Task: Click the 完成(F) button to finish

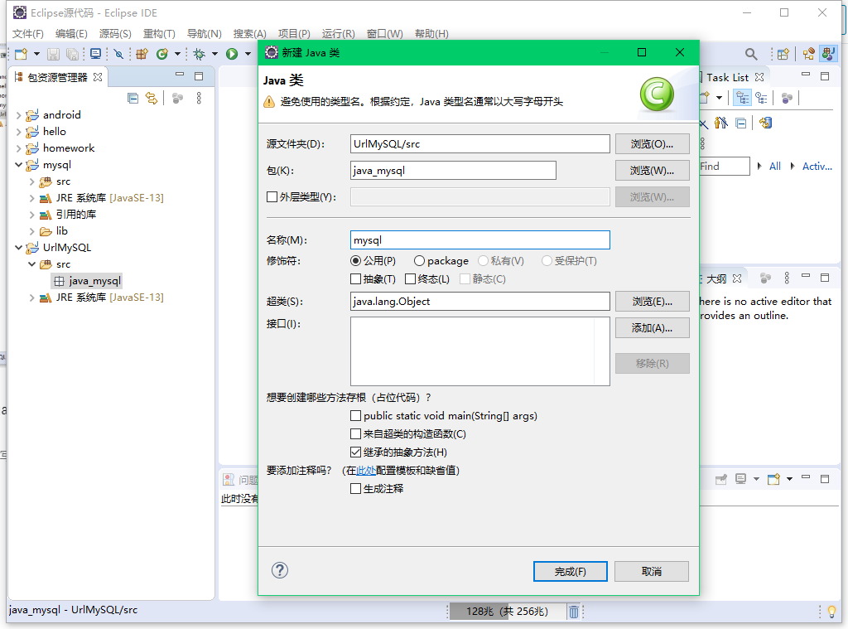Action: point(570,571)
